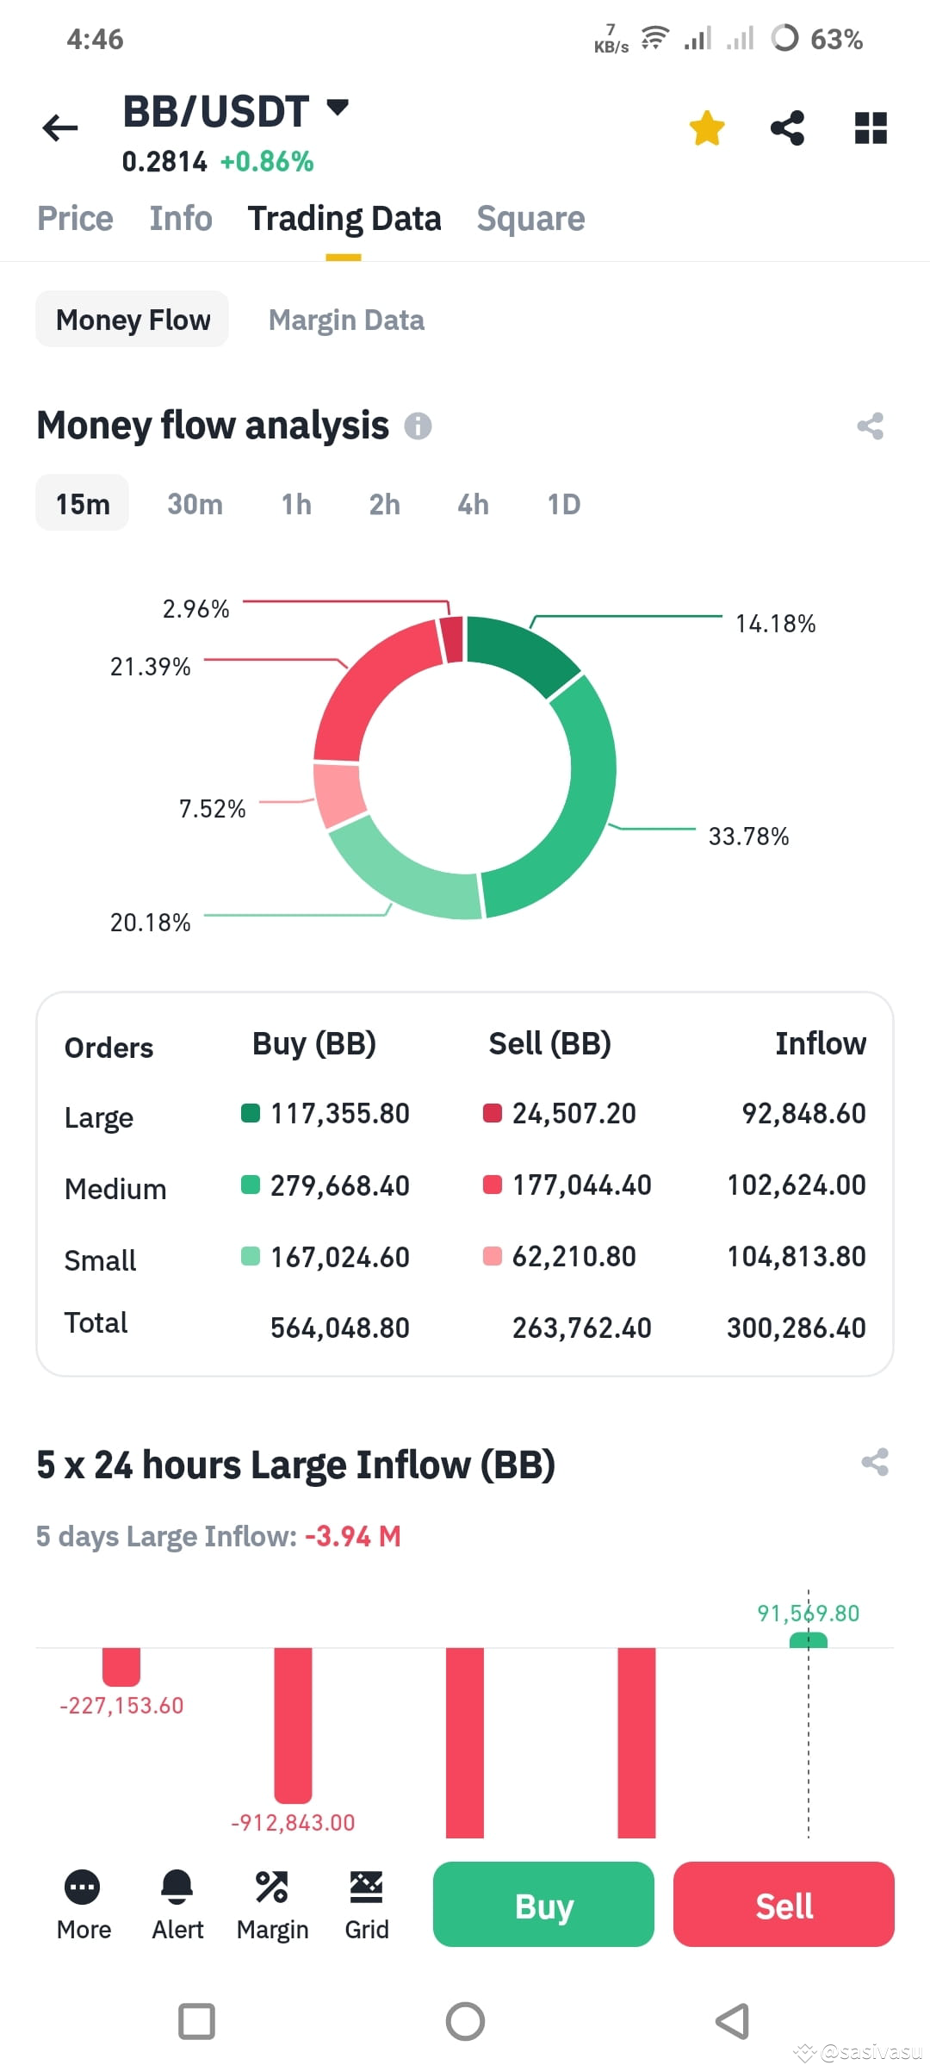Go back using the arrow

tap(59, 127)
